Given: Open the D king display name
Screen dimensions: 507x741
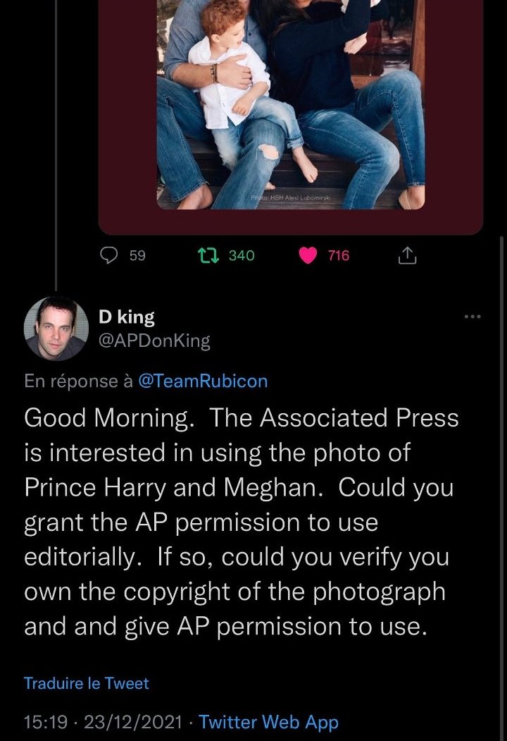Looking at the screenshot, I should coord(126,317).
